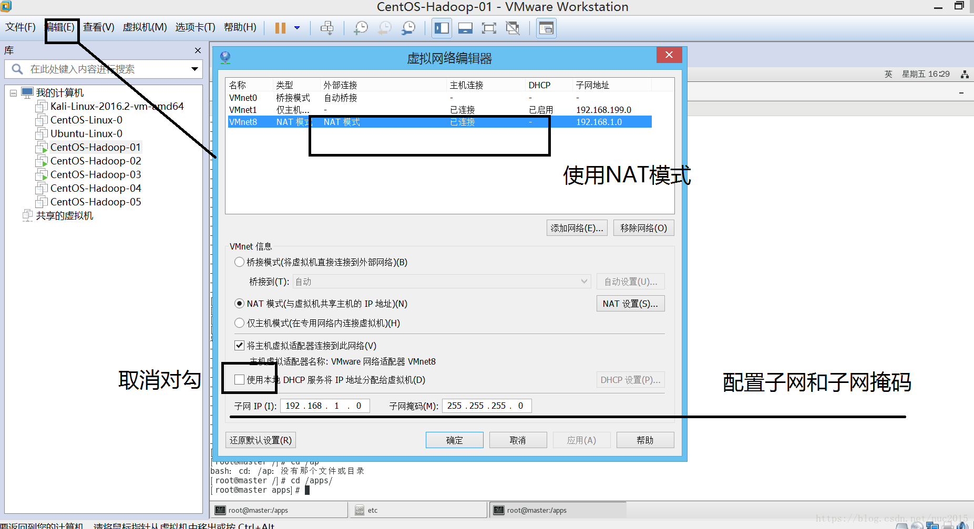Take a snapshot with the clock-plus icon
Image resolution: width=974 pixels, height=529 pixels.
[361, 28]
